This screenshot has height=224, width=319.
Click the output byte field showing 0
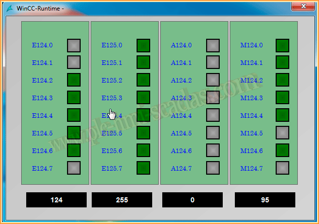coord(193,200)
